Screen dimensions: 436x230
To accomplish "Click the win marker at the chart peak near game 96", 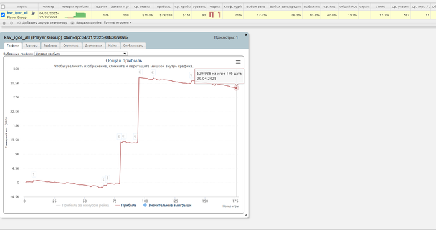I will pos(140,72).
